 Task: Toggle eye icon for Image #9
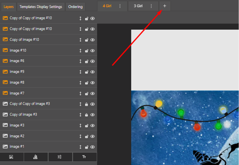(x=92, y=72)
